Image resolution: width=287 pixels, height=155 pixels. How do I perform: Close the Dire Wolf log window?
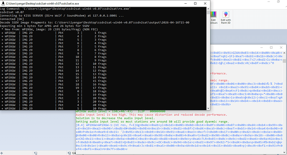point(281,47)
